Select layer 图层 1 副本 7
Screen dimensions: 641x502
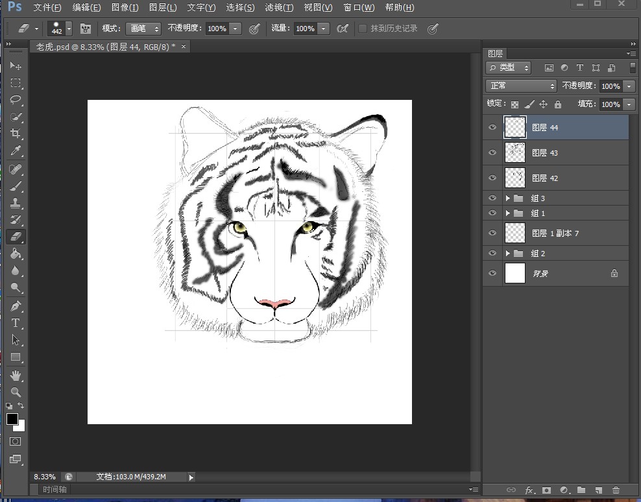[x=555, y=233]
